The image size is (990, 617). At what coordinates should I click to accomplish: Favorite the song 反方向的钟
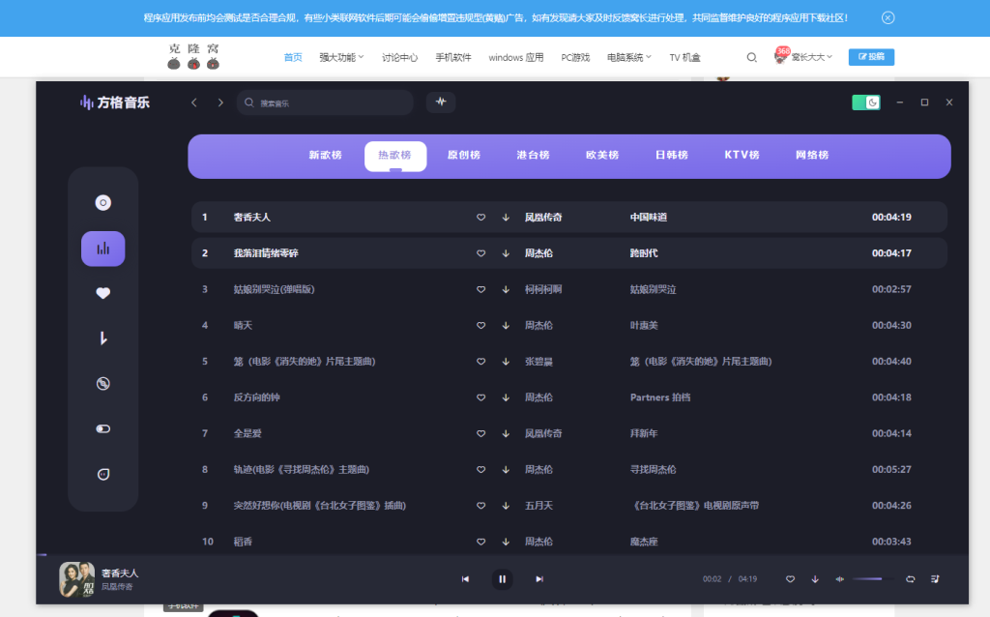(481, 397)
